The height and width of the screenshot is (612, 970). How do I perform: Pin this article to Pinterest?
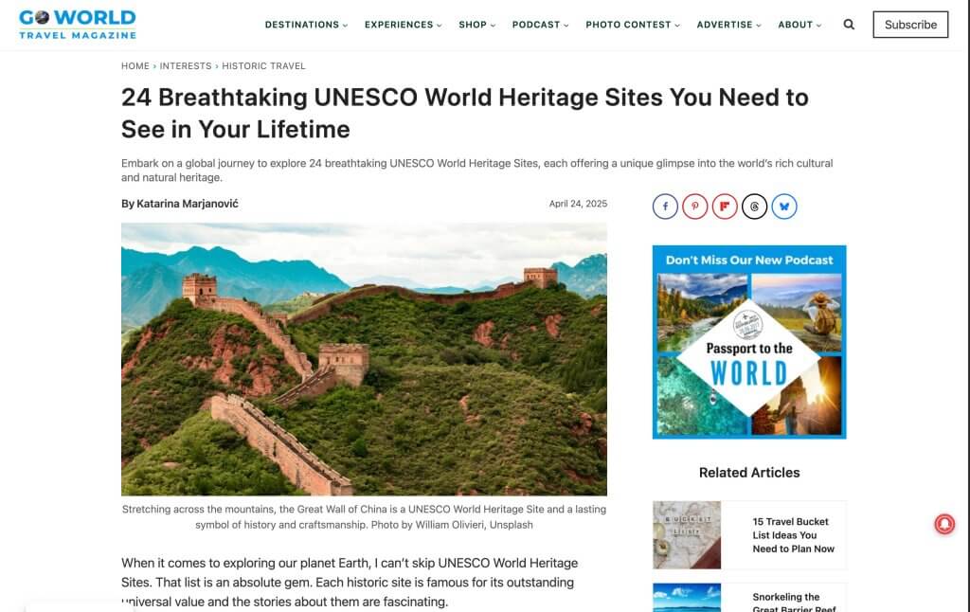[x=695, y=206]
